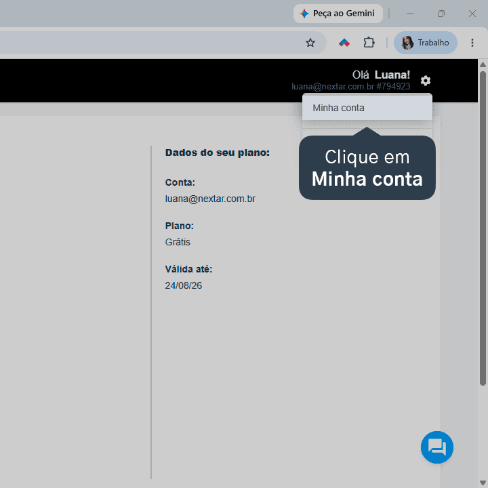Image resolution: width=488 pixels, height=488 pixels.
Task: Click the Peça ao Gemini button
Action: pos(338,14)
